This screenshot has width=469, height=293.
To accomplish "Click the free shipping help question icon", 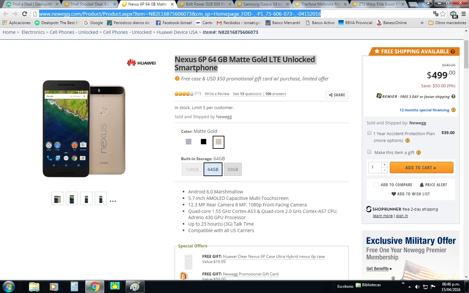I will pyautogui.click(x=452, y=51).
